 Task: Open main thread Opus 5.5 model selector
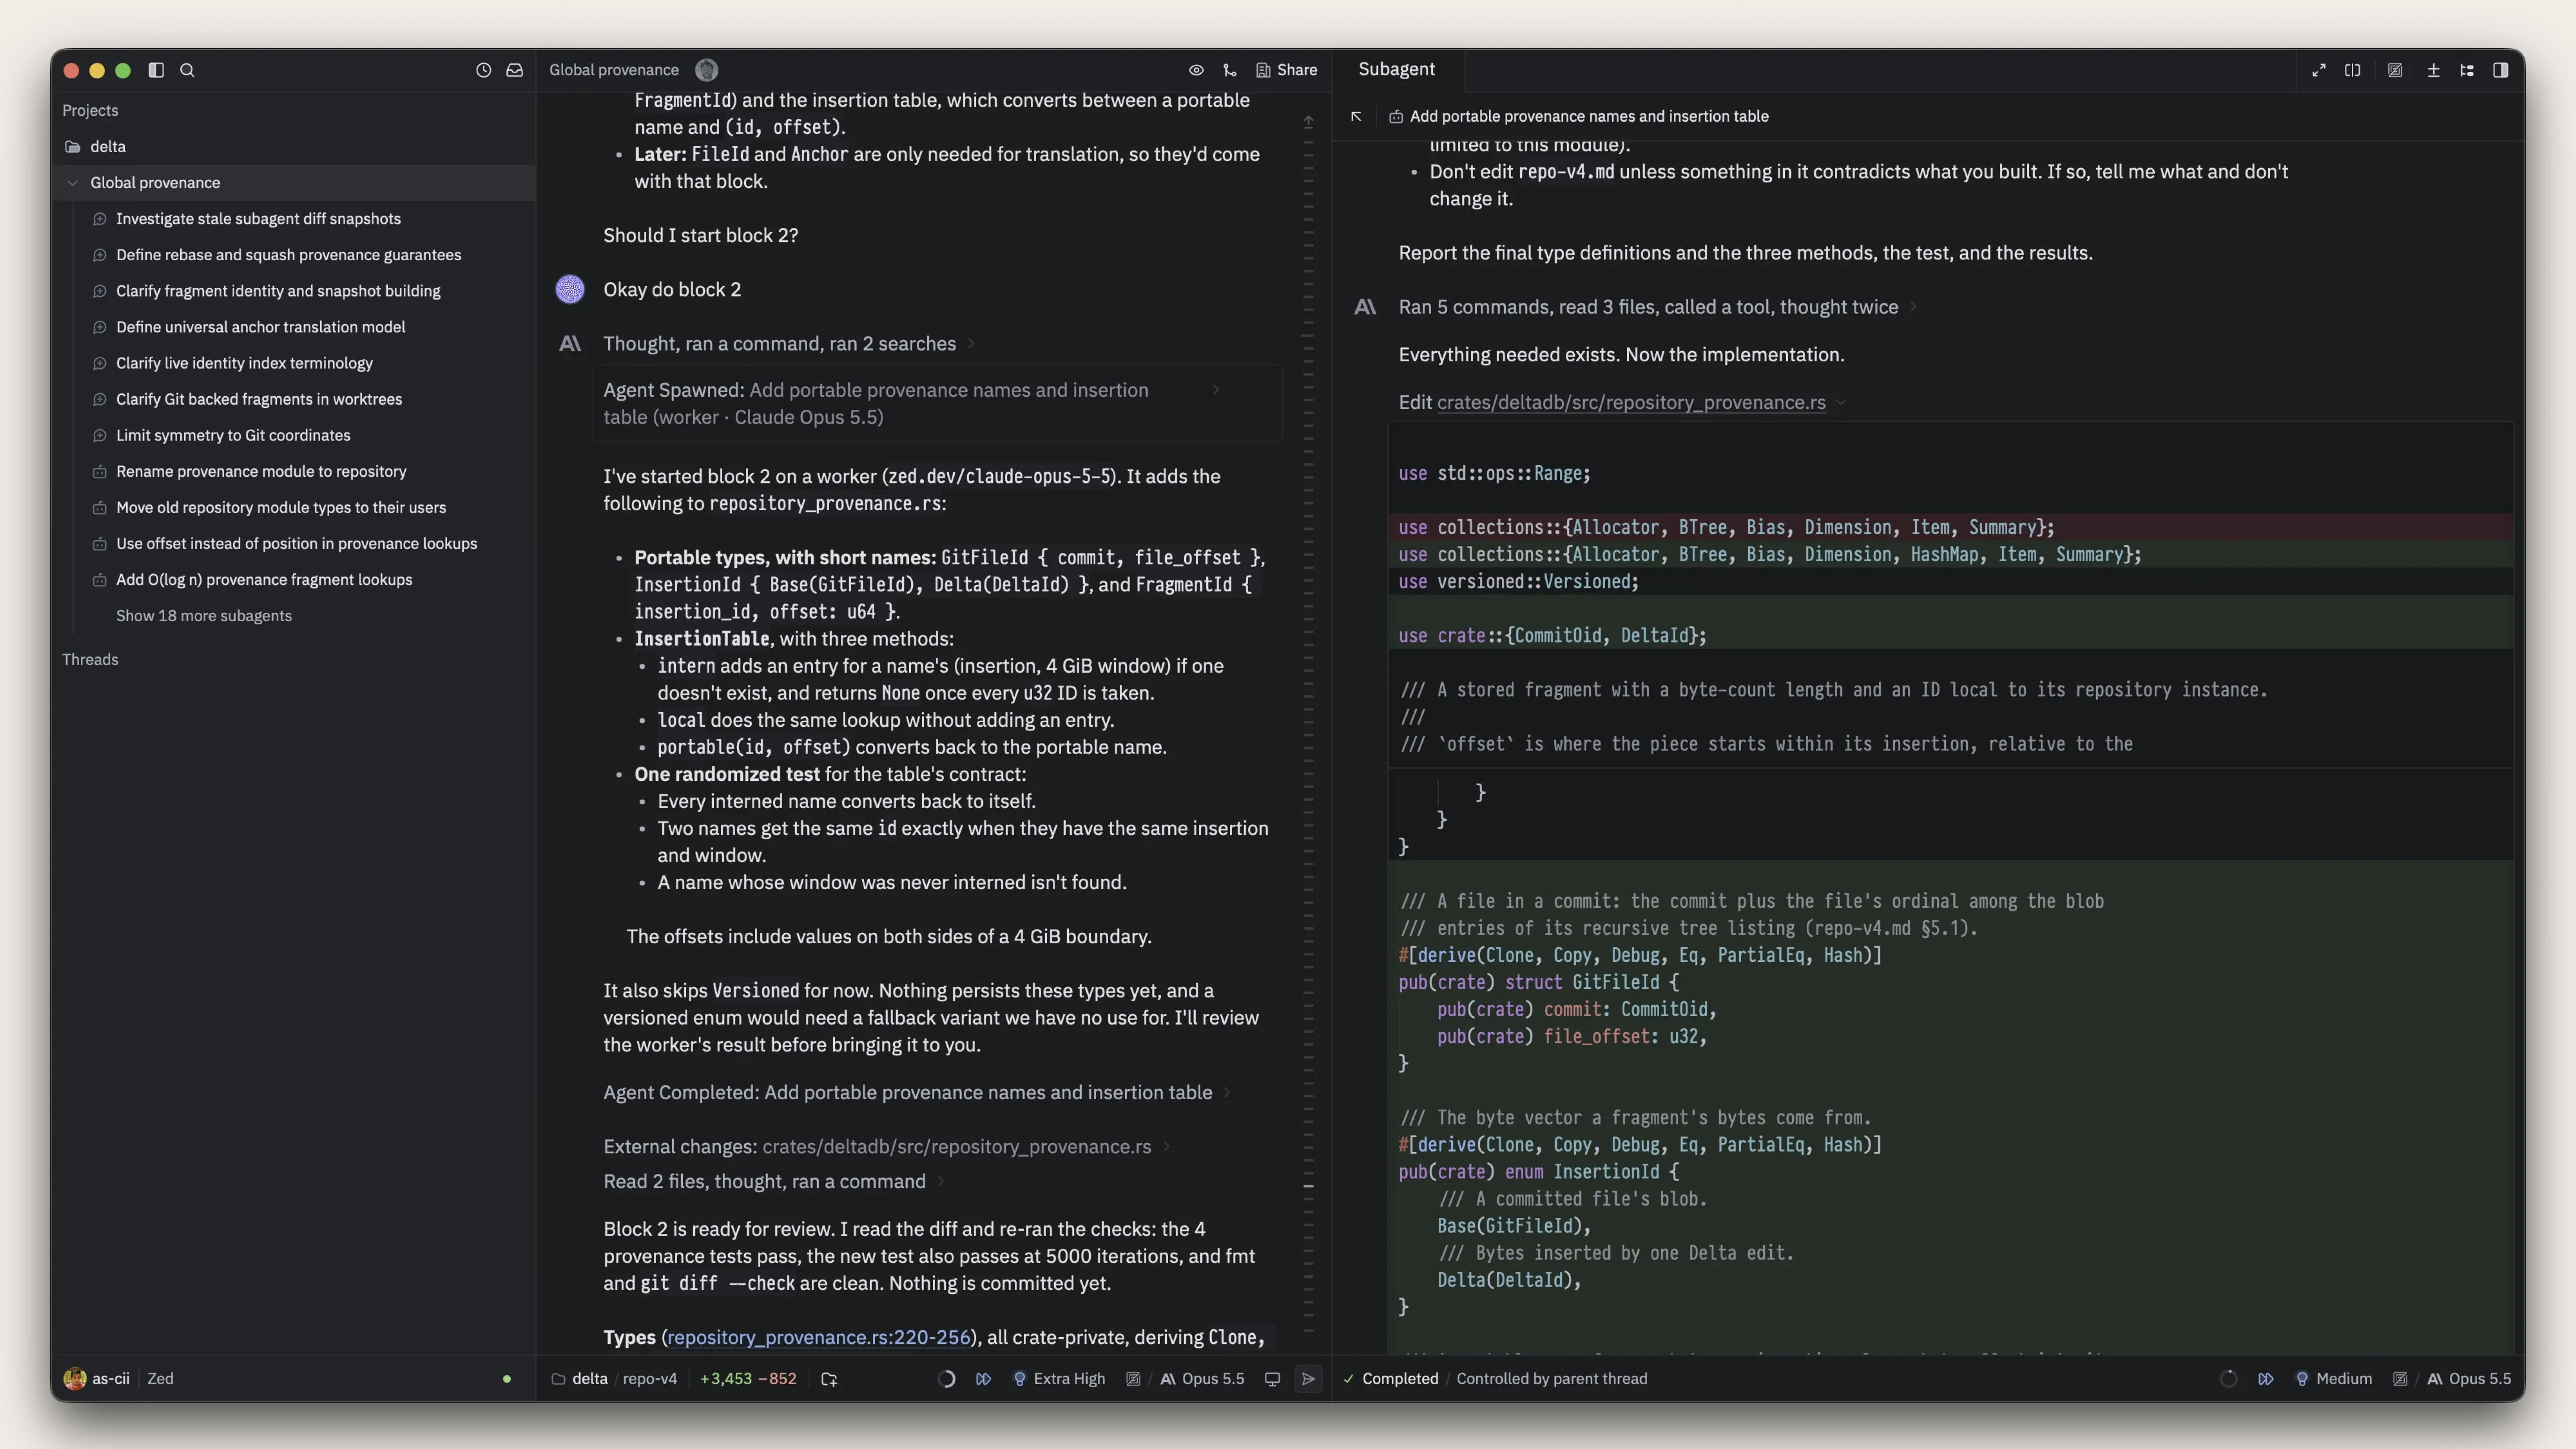[1203, 1378]
